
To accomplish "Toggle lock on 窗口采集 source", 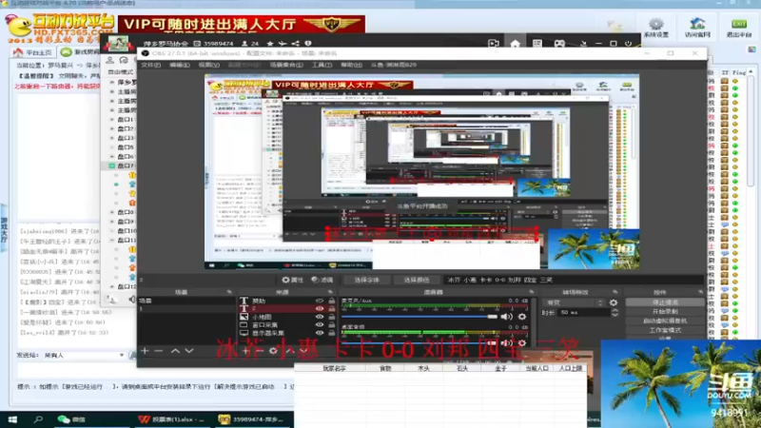I will pos(331,325).
